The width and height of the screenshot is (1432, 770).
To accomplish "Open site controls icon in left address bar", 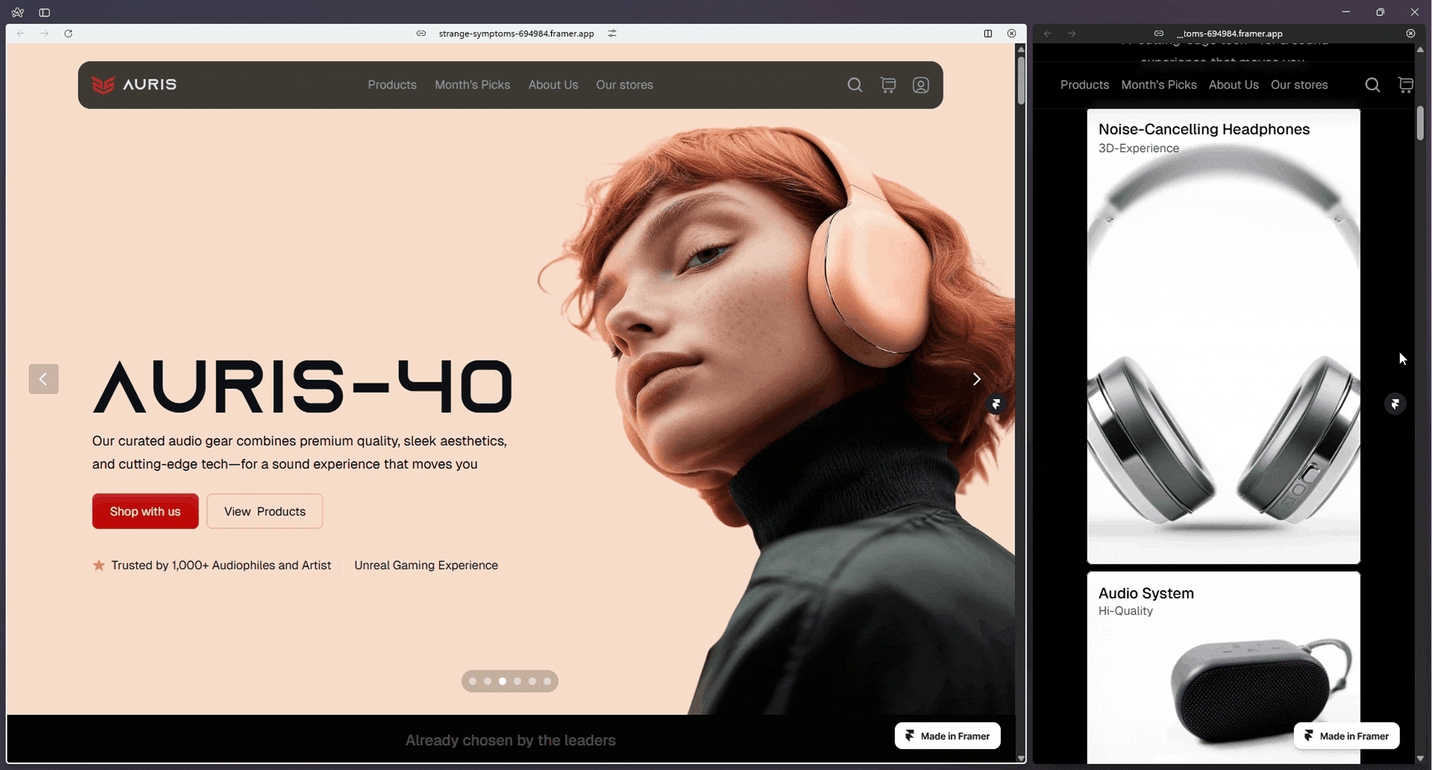I will pos(612,33).
